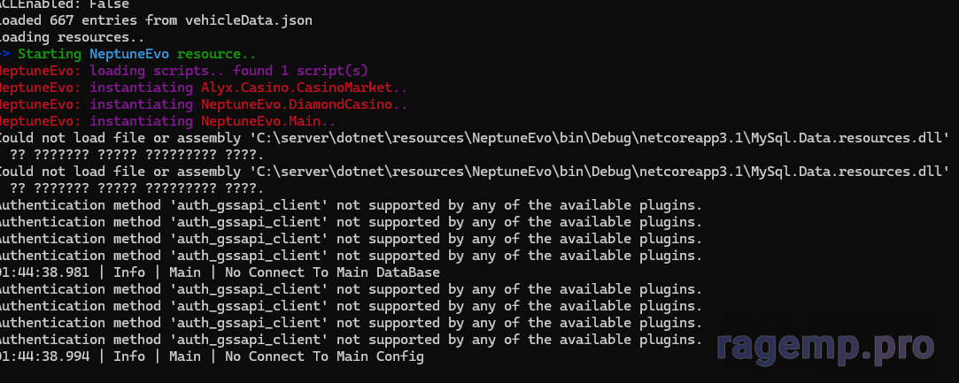Click the Alyx.Casino.CasinoMarket instantiating line
The image size is (959, 383).
[204, 88]
